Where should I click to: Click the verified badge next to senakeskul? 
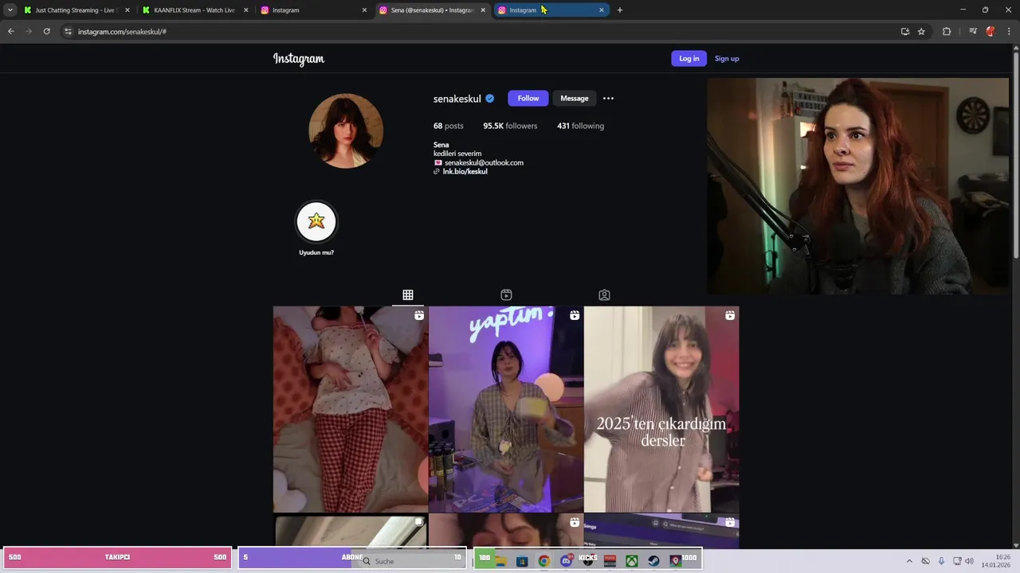(490, 99)
